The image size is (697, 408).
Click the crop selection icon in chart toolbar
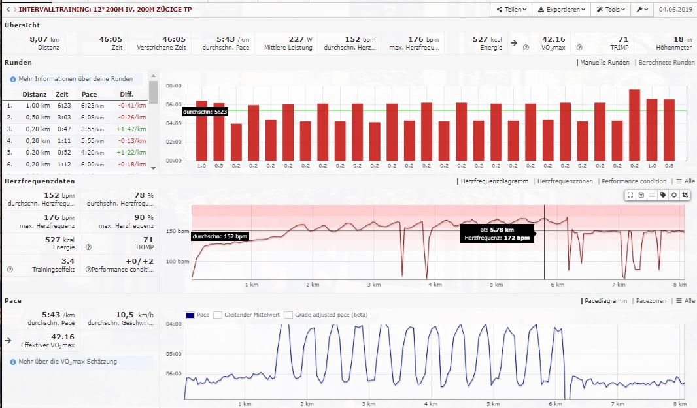pos(685,195)
